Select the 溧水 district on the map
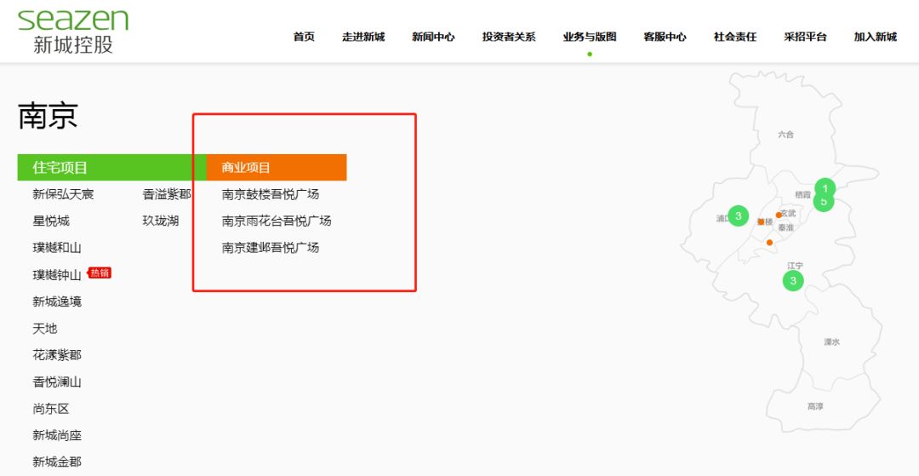This screenshot has height=476, width=919. 831,341
